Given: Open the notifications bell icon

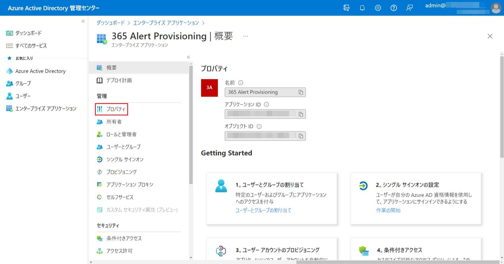Looking at the screenshot, I should [362, 8].
